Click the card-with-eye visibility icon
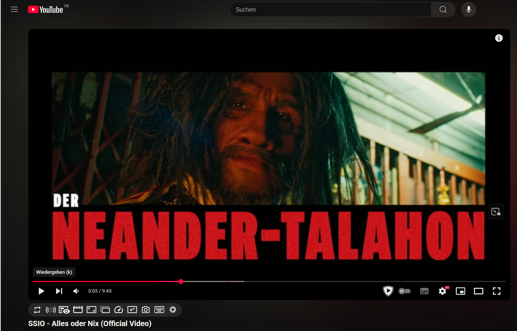Image resolution: width=517 pixels, height=331 pixels. (64, 310)
